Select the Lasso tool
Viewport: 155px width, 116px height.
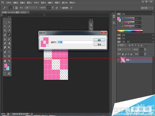[x=5, y=26]
